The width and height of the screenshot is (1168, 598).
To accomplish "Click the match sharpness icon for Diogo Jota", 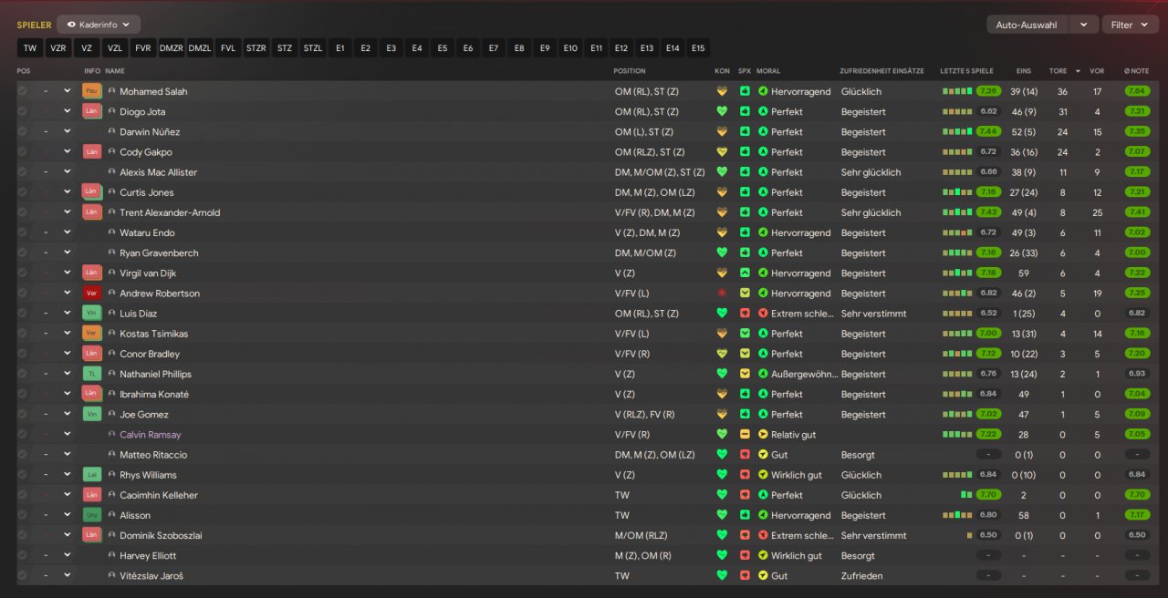I will [745, 111].
